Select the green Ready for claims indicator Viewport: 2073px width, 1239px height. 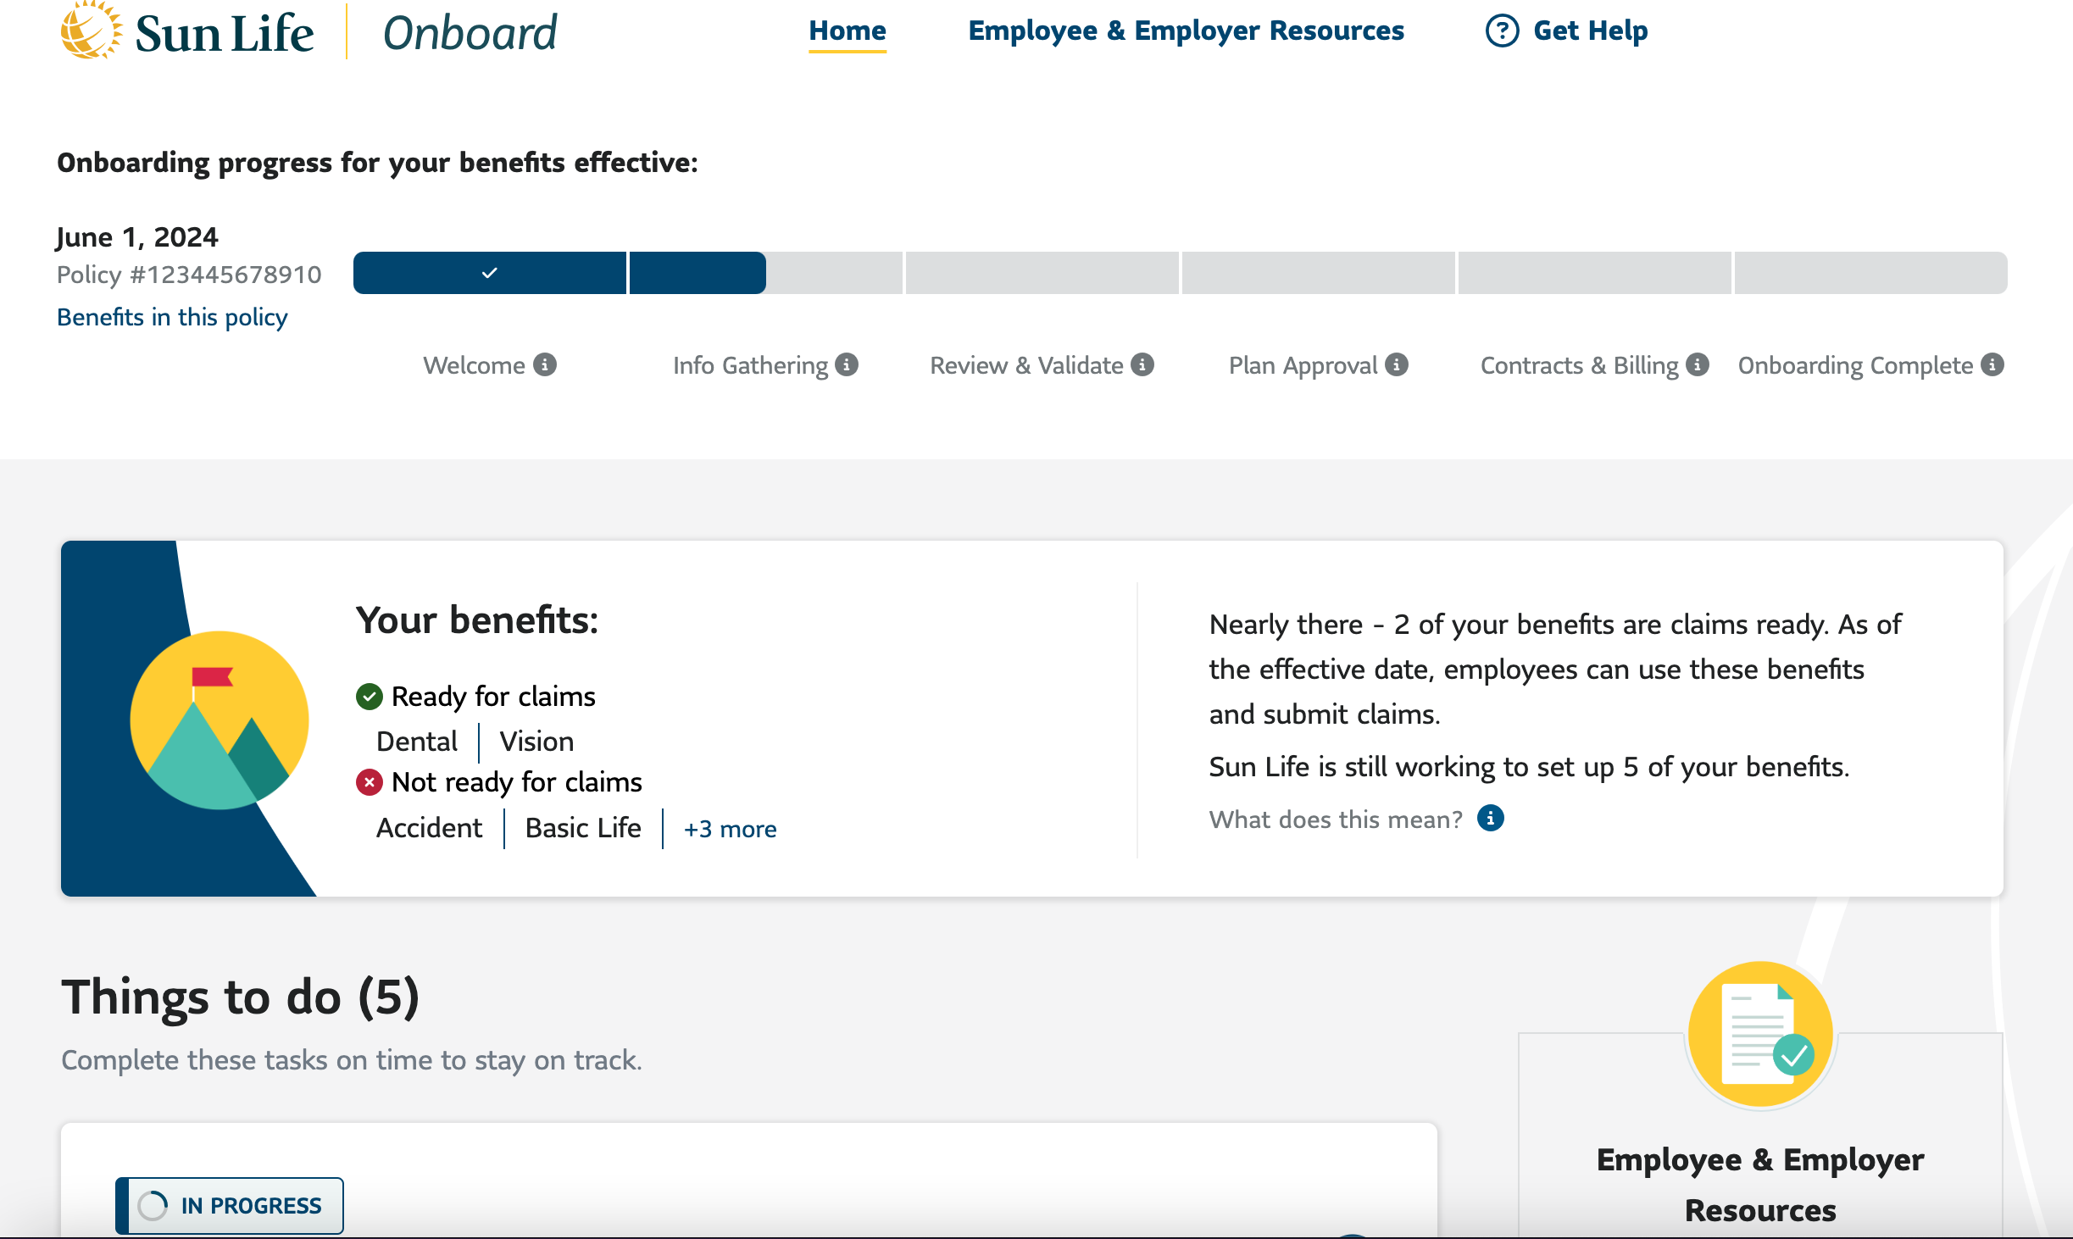pos(369,696)
